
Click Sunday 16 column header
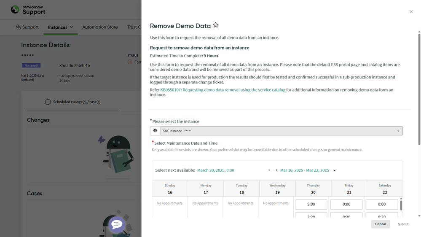170,189
